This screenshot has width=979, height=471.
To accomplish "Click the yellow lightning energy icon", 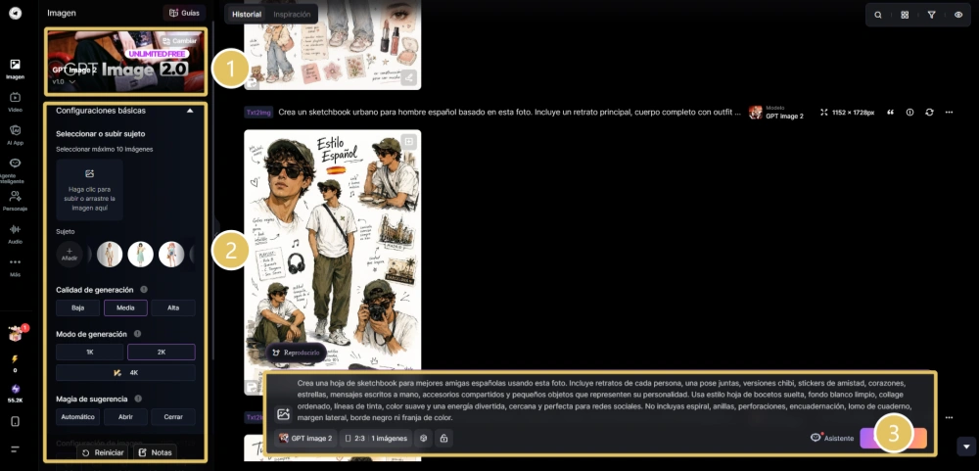I will [15, 360].
